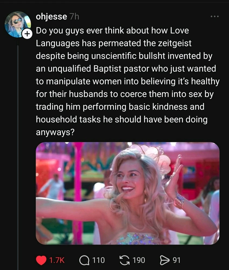Click the 7h post timestamp

tap(74, 17)
